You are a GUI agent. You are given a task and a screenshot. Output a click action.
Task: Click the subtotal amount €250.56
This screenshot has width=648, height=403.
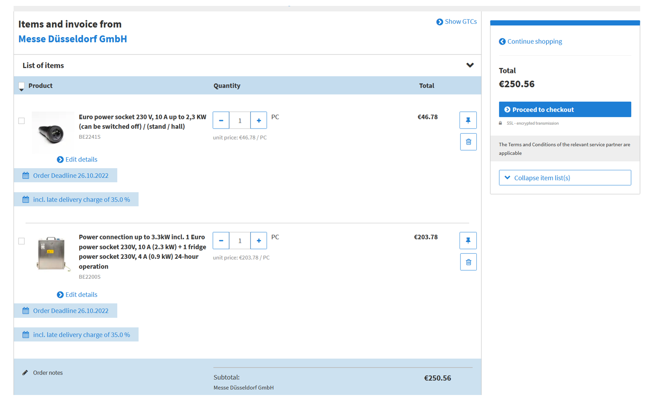click(437, 378)
